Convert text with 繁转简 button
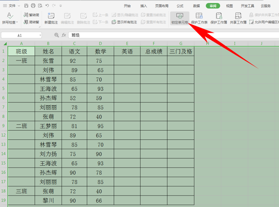This screenshot has width=279, height=207. coord(31,15)
